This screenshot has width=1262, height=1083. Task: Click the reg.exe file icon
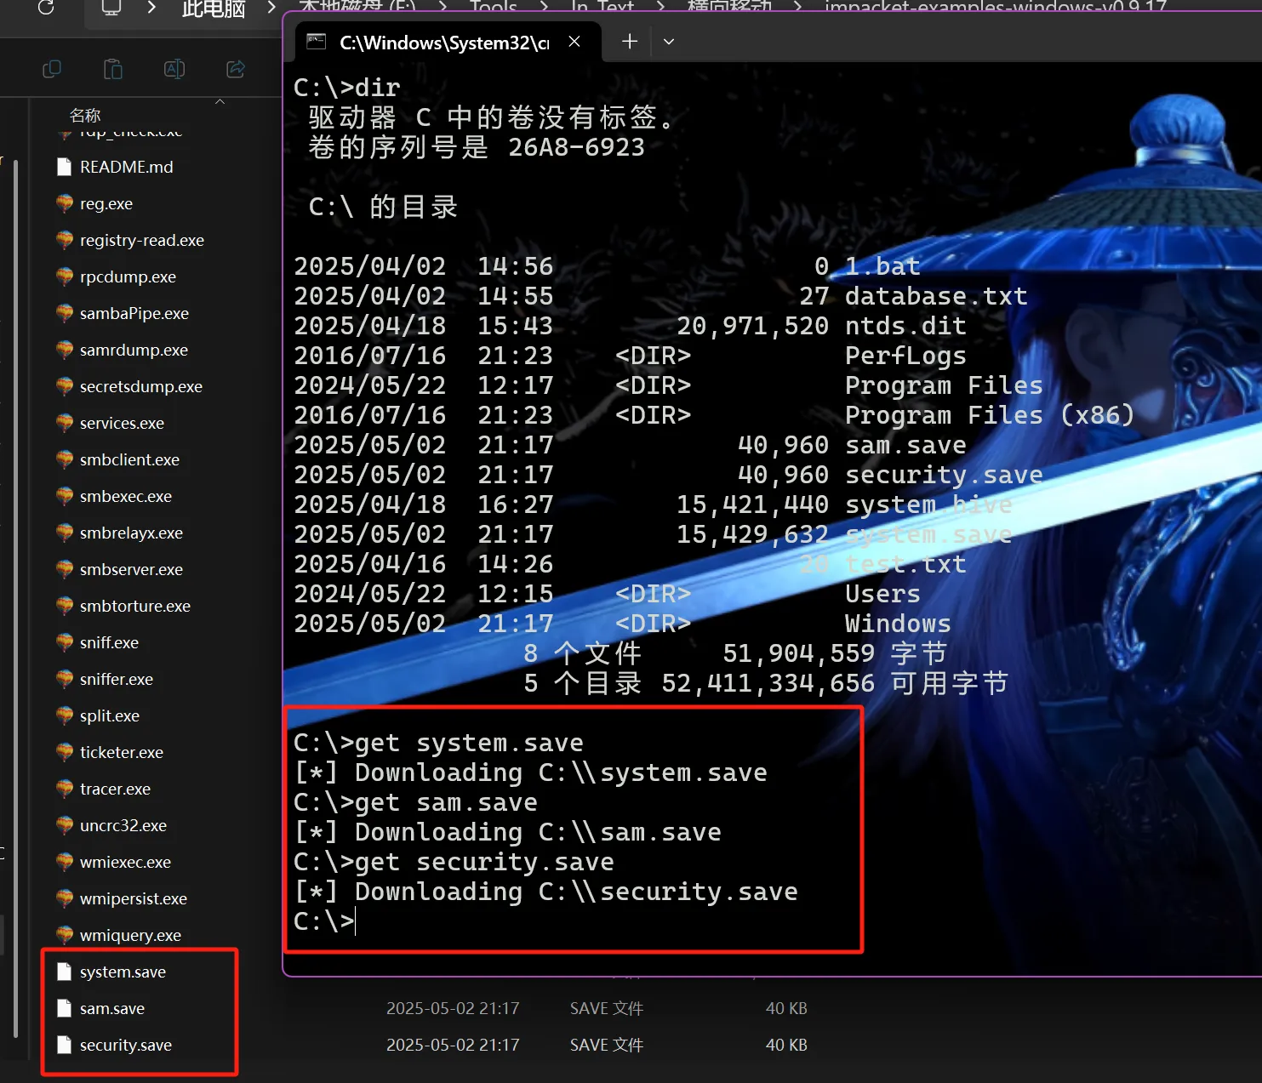click(x=65, y=203)
